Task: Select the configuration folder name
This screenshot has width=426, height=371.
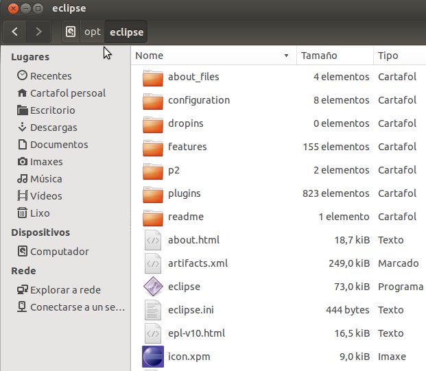Action: [x=199, y=100]
